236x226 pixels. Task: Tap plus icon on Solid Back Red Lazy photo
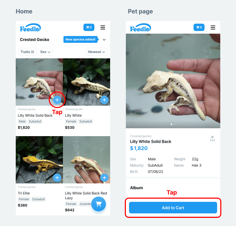point(104,178)
